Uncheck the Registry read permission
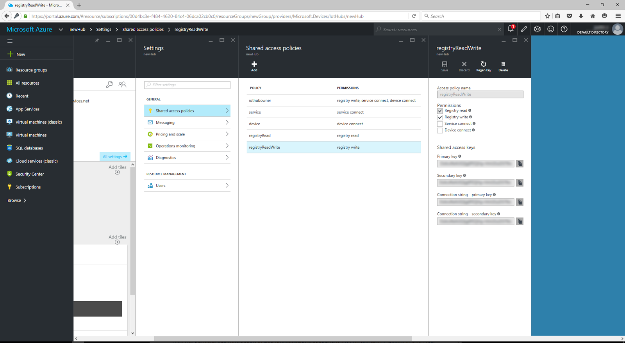Image resolution: width=625 pixels, height=343 pixels. (440, 111)
